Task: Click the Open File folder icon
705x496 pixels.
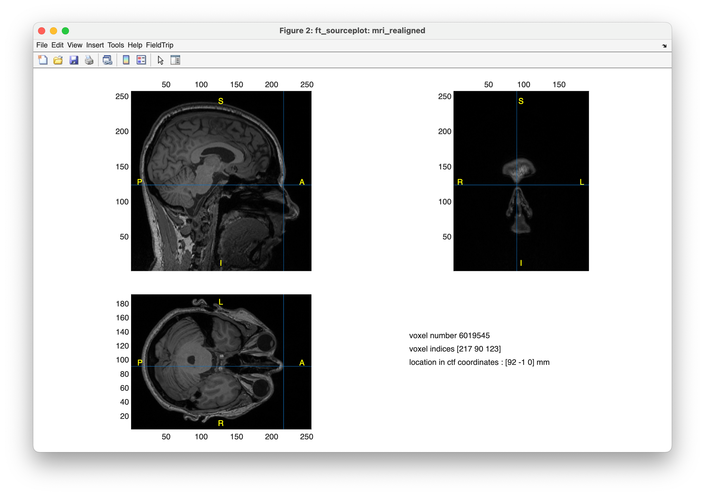Action: (58, 60)
